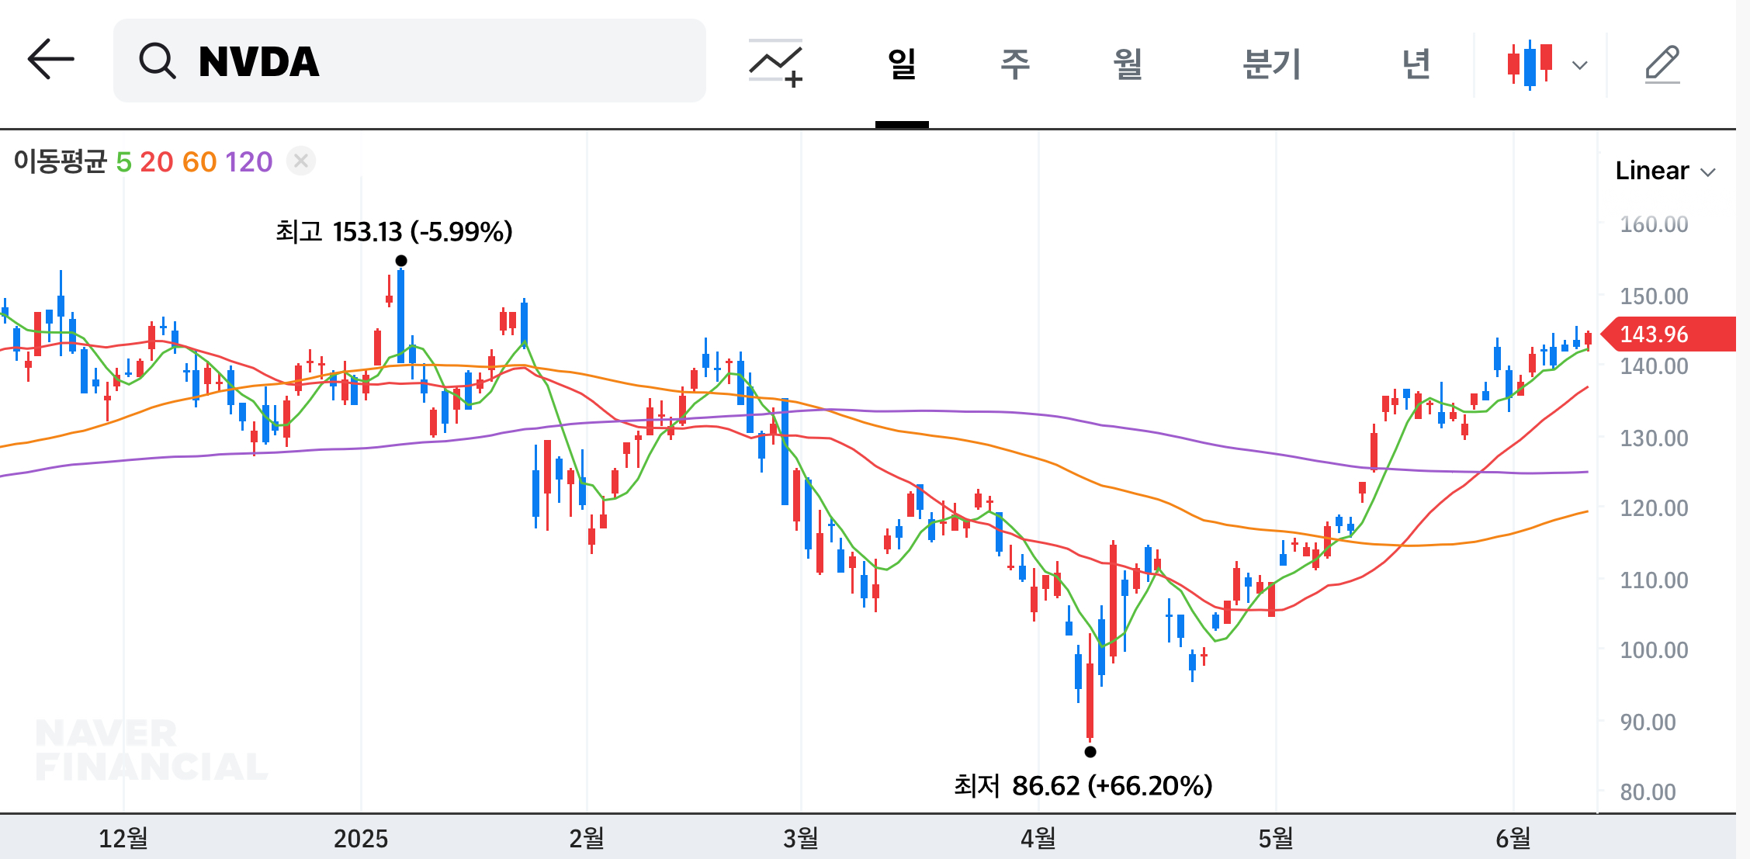Remove the moving average indicator

pos(301,161)
